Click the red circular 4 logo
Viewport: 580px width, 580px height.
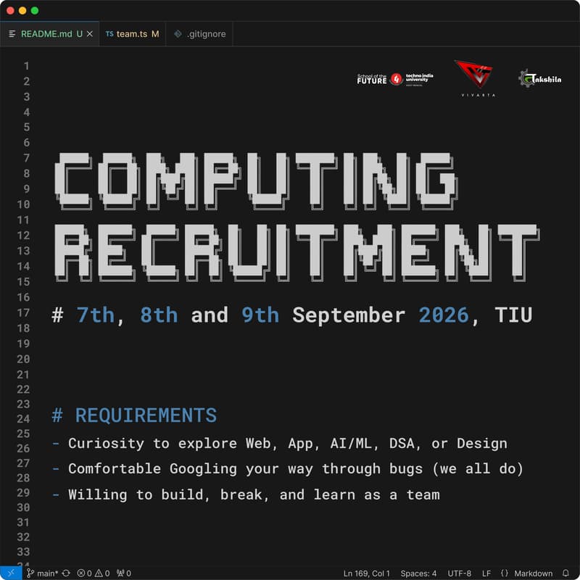396,79
